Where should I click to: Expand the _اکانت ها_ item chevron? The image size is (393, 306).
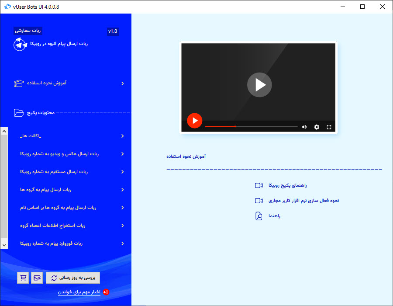click(123, 136)
